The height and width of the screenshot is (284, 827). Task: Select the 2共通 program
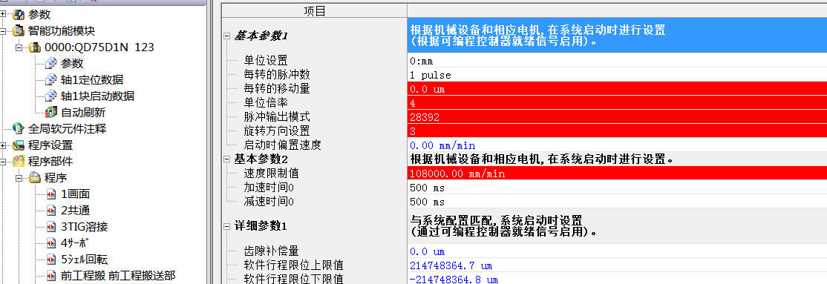point(76,211)
